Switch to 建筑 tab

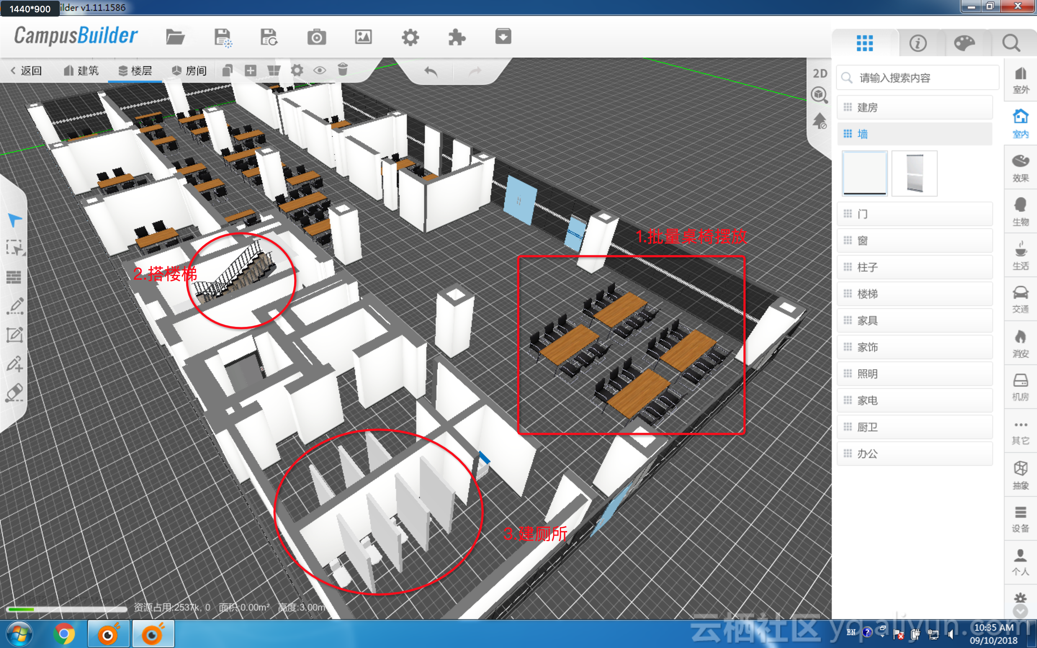tap(81, 71)
